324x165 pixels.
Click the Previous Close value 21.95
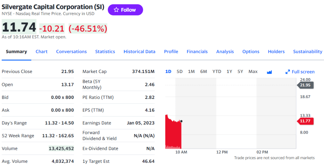click(67, 71)
